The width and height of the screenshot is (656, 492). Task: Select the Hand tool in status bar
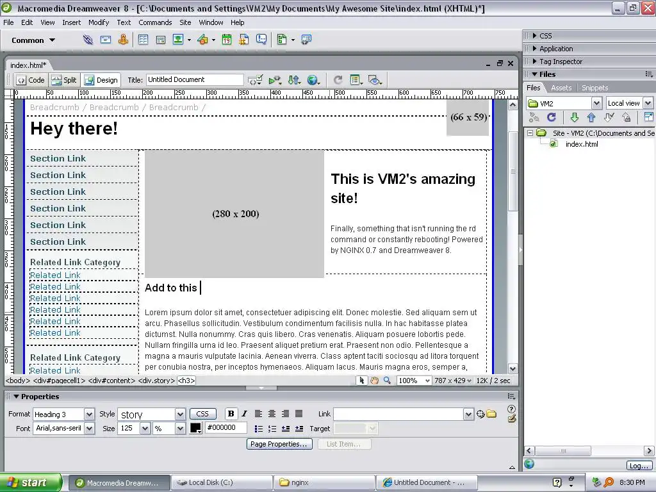coord(374,381)
